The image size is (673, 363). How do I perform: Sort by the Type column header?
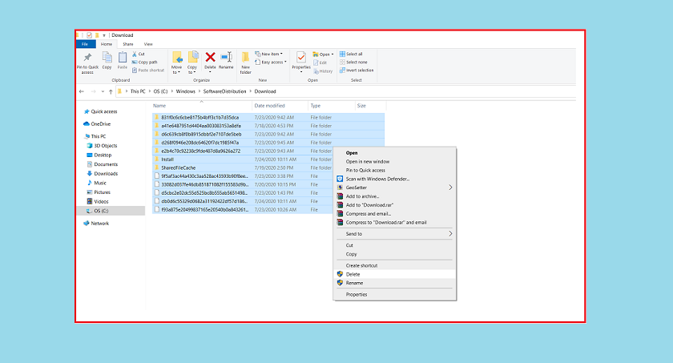(316, 106)
